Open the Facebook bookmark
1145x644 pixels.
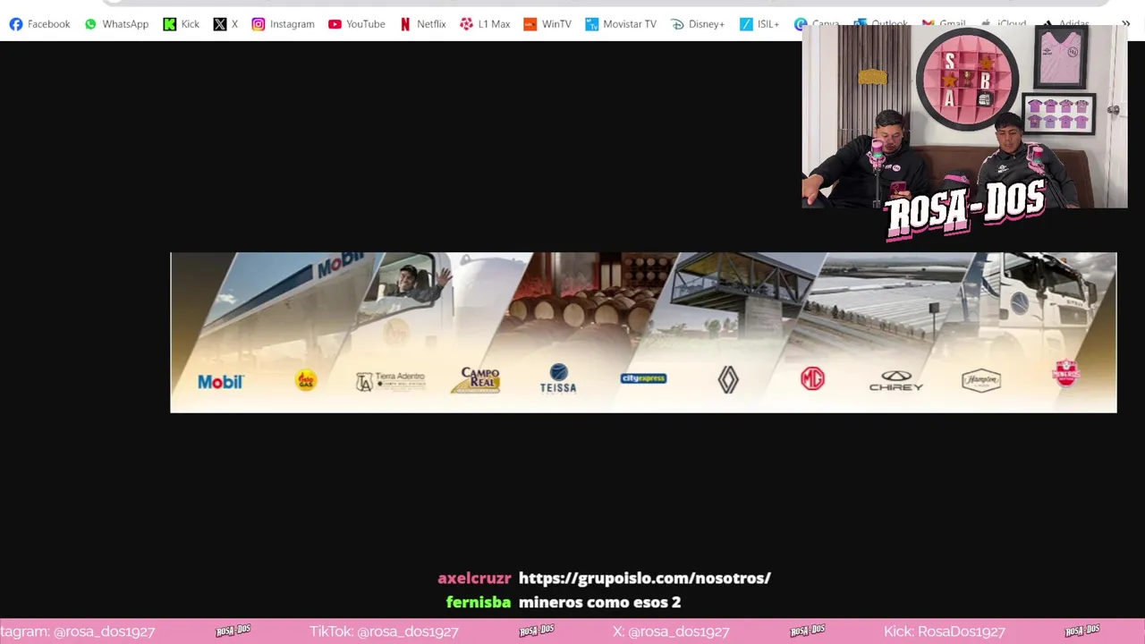39,24
